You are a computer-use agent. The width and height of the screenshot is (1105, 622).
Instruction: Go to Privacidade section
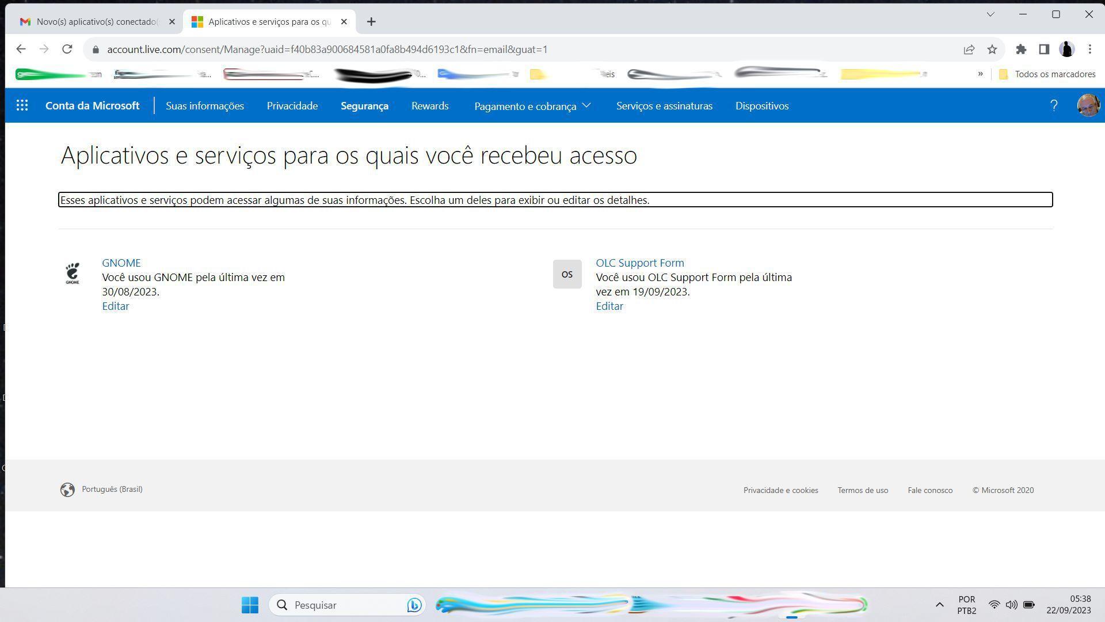click(292, 106)
